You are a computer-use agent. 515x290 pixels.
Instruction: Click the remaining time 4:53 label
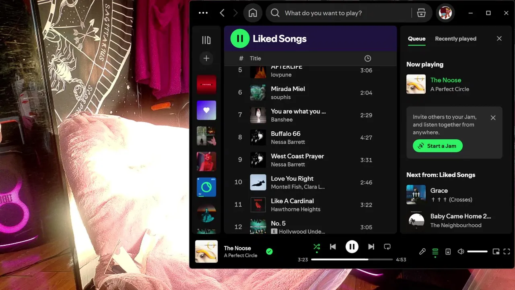[x=401, y=260]
